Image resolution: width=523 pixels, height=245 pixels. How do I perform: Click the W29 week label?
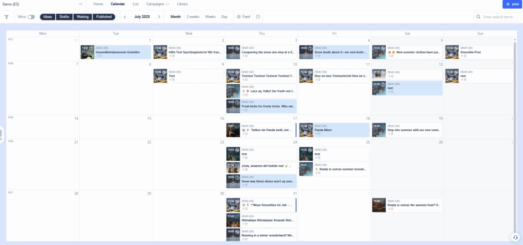click(10, 117)
